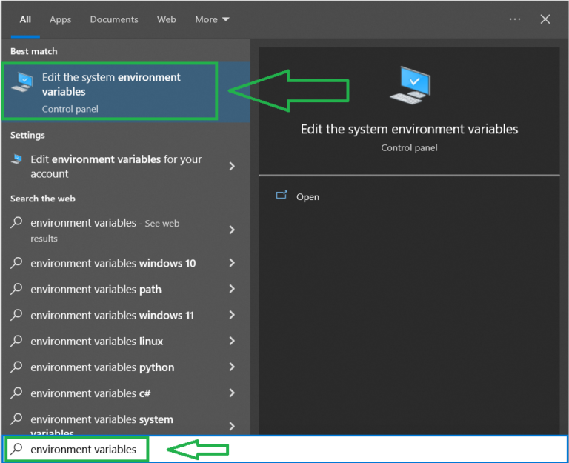
Task: Select the Web tab
Action: point(167,19)
